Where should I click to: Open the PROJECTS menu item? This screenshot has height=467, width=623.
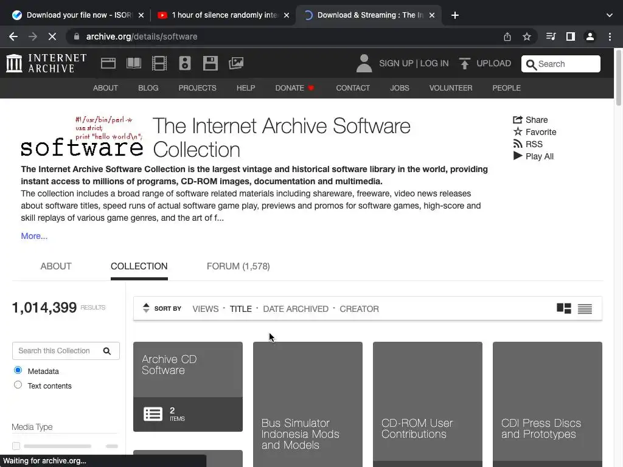198,88
